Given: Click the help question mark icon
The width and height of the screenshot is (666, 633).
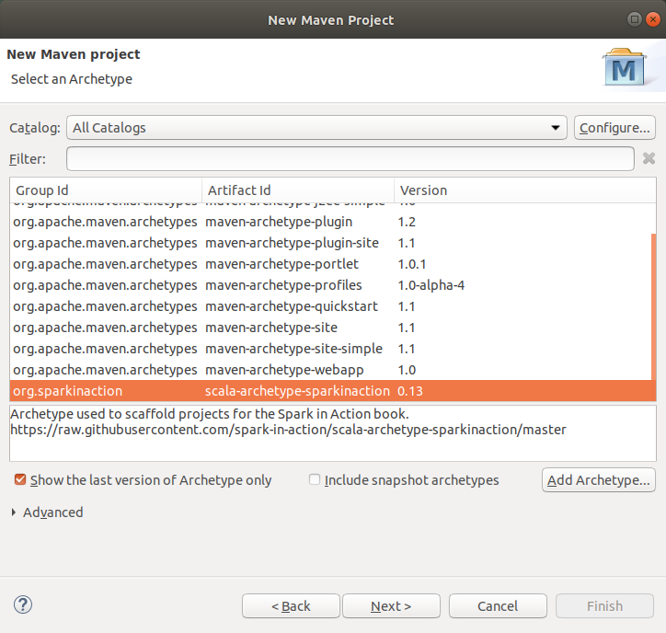Looking at the screenshot, I should click(24, 604).
